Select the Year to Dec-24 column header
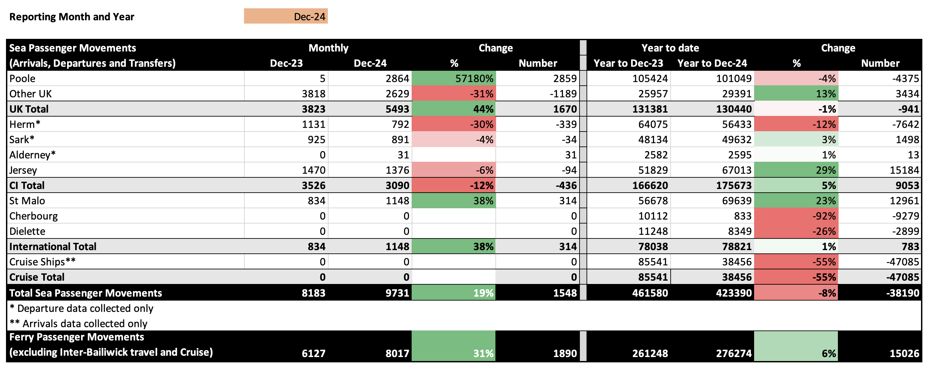This screenshot has height=369, width=930. pyautogui.click(x=712, y=63)
